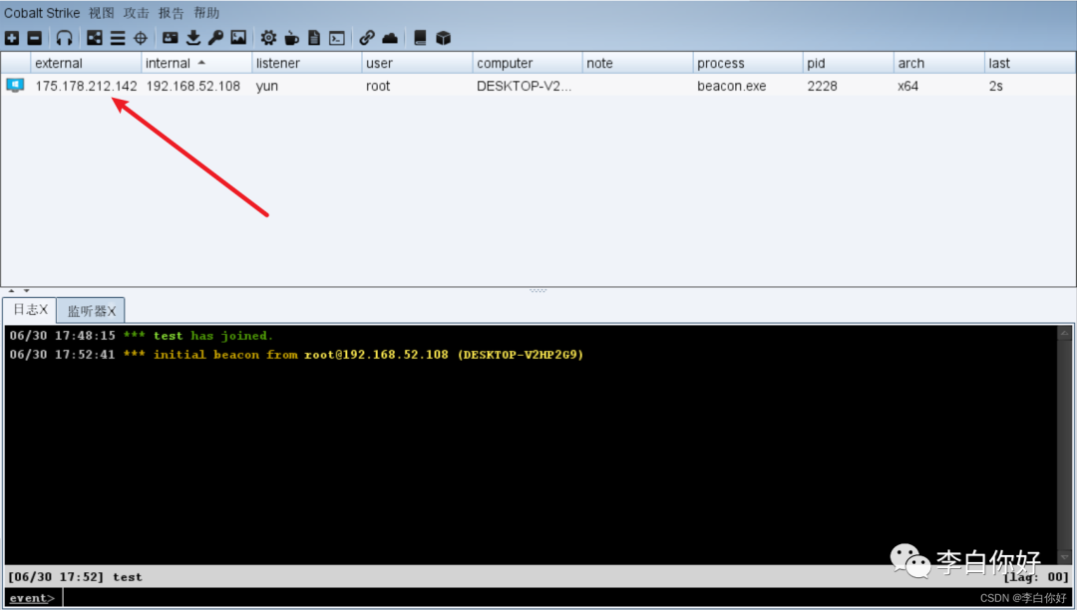
Task: Switch to the session table view icon
Action: [x=118, y=38]
